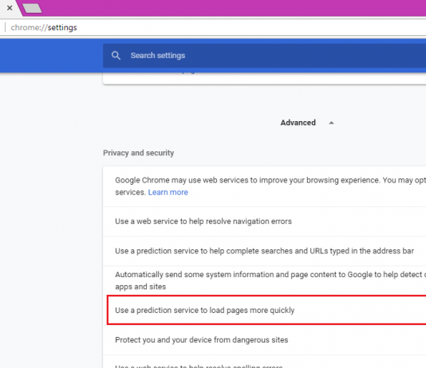
Task: Open the Learn more link
Action: (168, 192)
